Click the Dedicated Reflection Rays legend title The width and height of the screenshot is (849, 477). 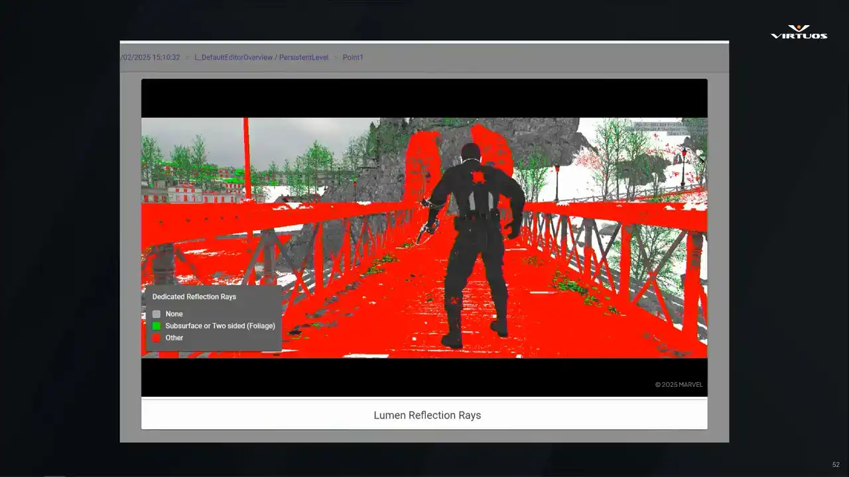(194, 297)
